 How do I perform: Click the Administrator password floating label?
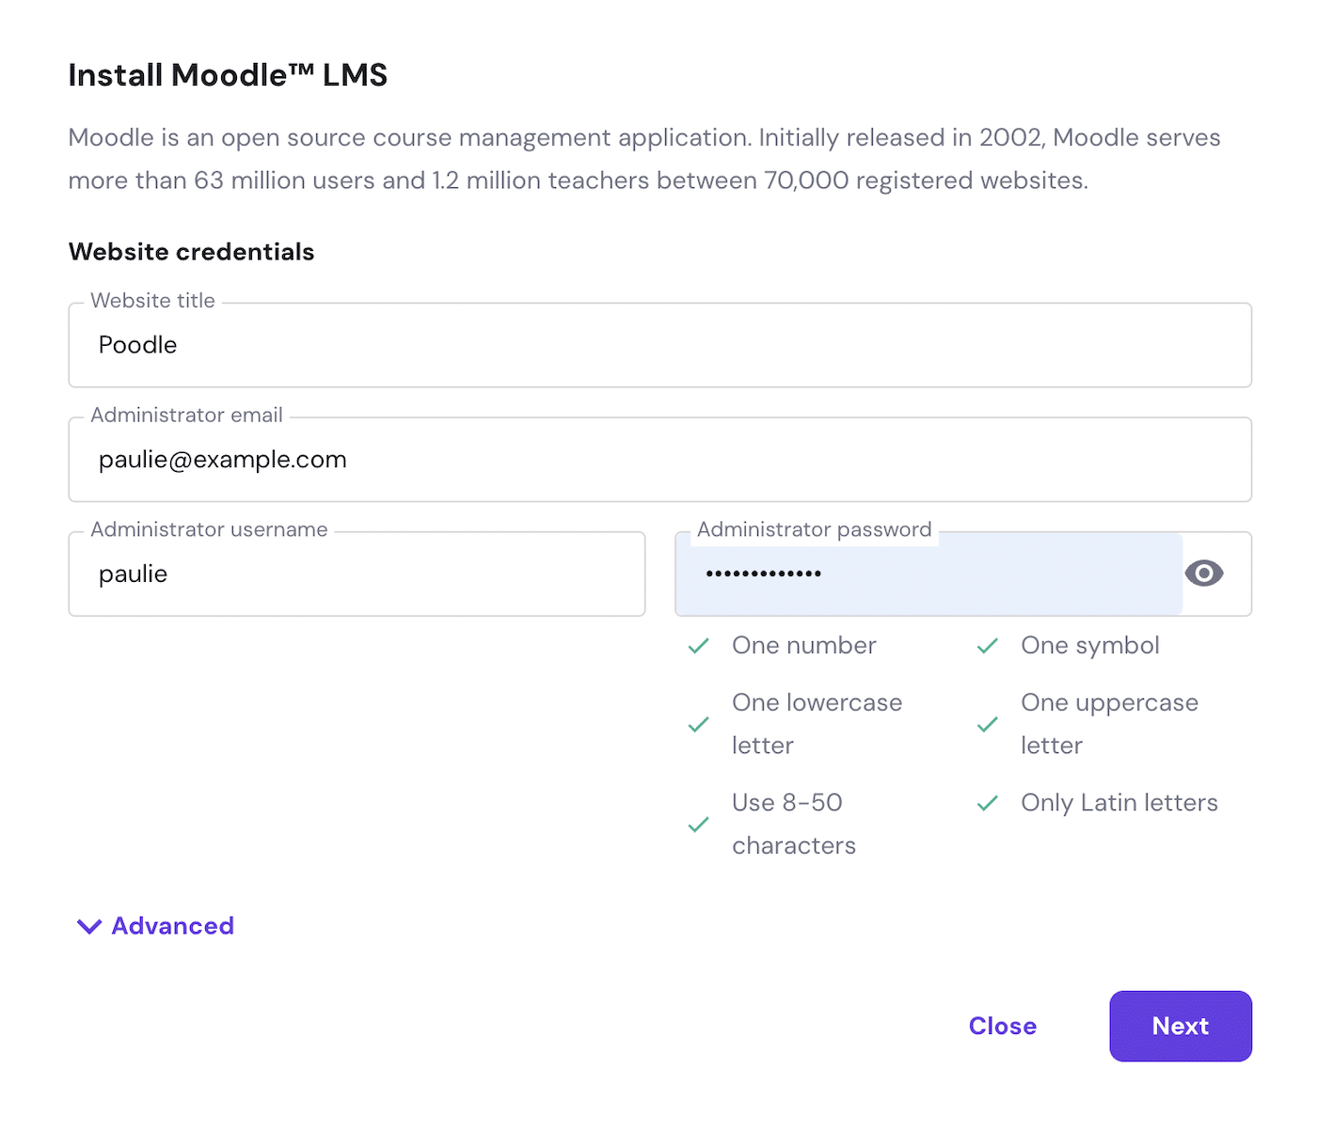click(814, 530)
